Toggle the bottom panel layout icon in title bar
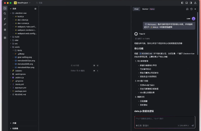 tap(187, 3)
